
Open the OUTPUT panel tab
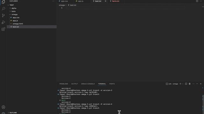(75, 84)
